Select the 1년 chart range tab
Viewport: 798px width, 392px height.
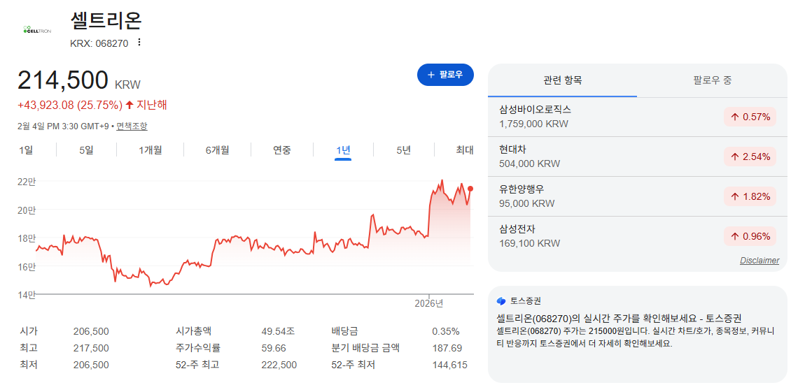click(343, 150)
